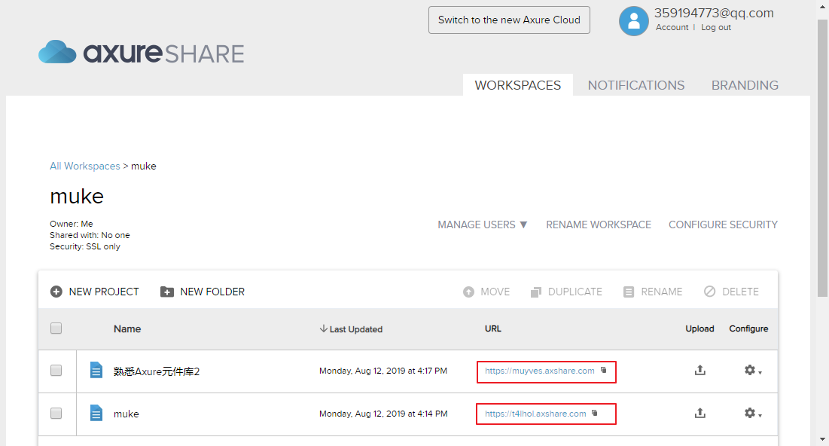Click the page vertical scrollbar thumb
The image size is (829, 446).
pos(823,157)
